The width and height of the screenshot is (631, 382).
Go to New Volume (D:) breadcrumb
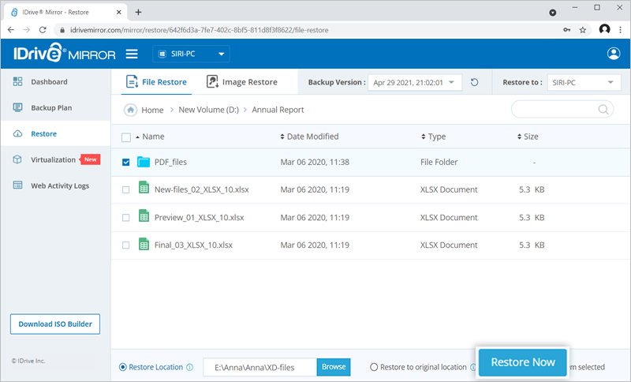tap(208, 110)
